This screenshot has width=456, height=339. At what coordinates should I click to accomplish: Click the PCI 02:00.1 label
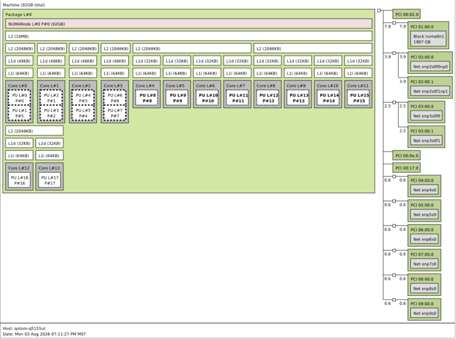[422, 81]
